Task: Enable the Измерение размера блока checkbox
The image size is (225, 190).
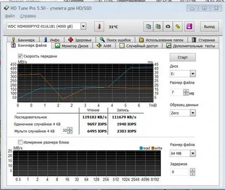Action: 20,142
